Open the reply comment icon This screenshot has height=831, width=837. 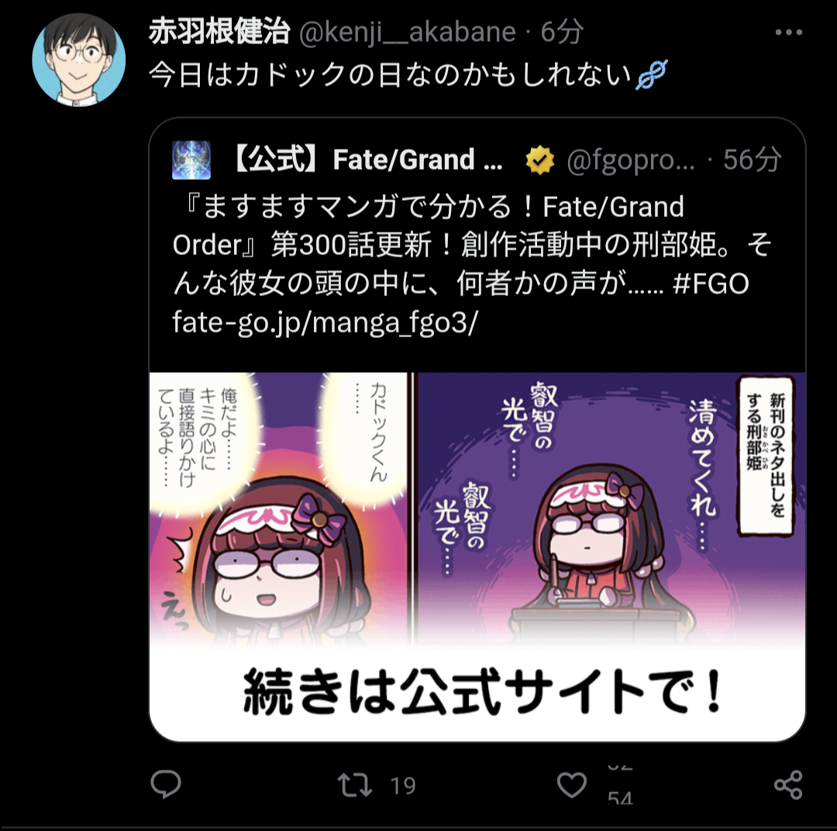click(x=166, y=784)
